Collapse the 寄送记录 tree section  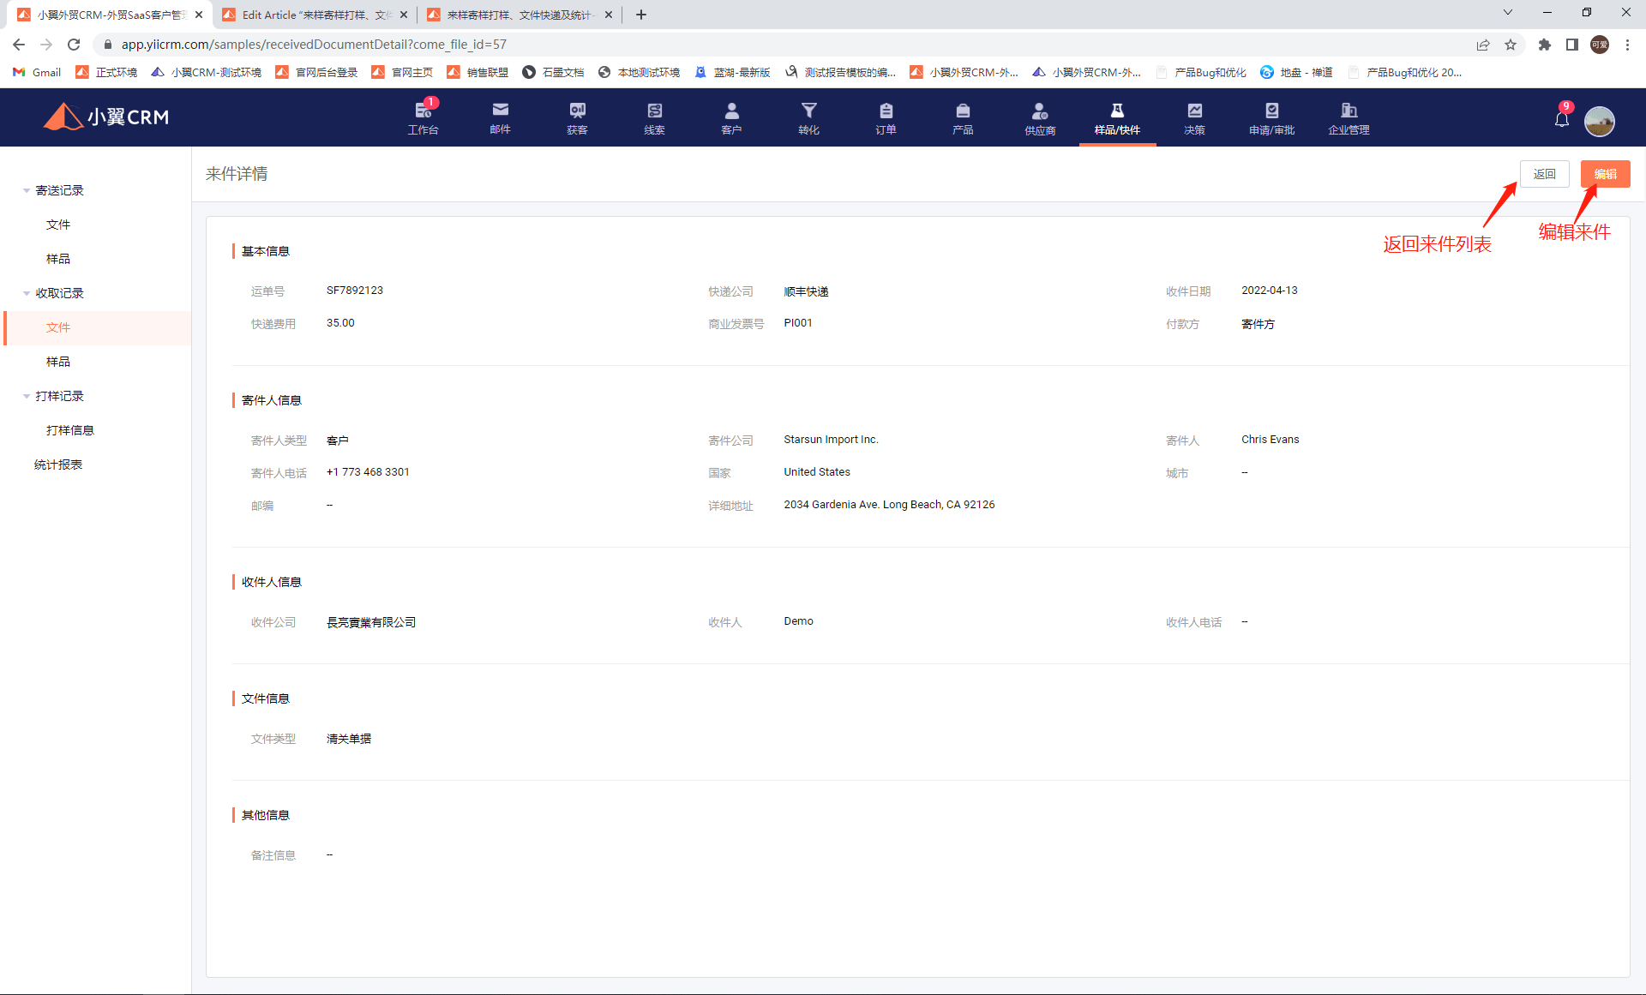[x=27, y=190]
